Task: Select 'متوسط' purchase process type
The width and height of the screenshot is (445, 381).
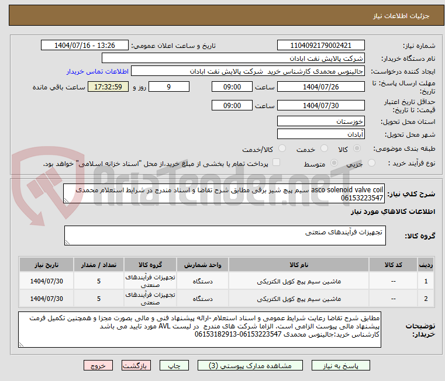Action: pos(334,164)
